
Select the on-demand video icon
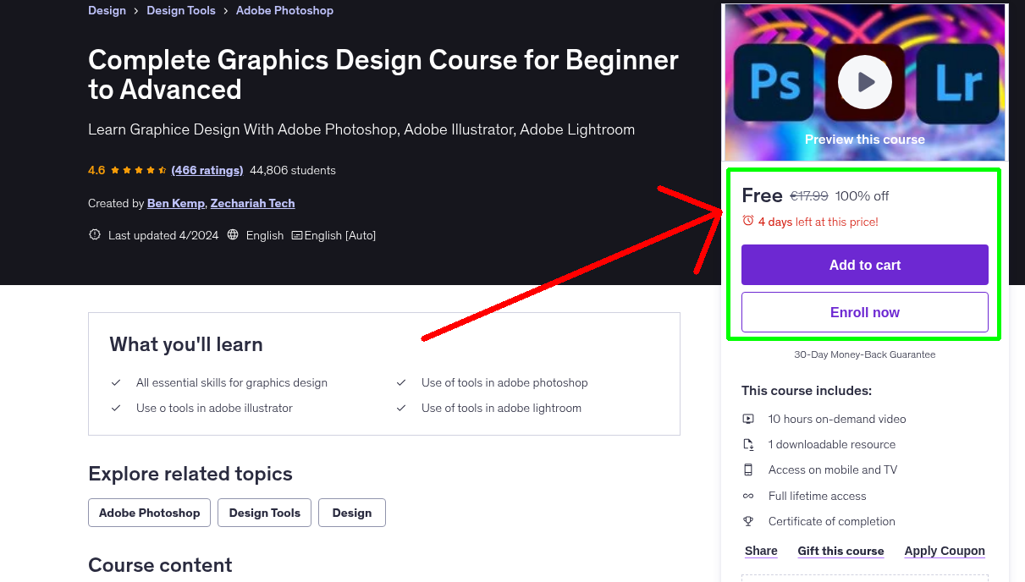[x=748, y=418]
